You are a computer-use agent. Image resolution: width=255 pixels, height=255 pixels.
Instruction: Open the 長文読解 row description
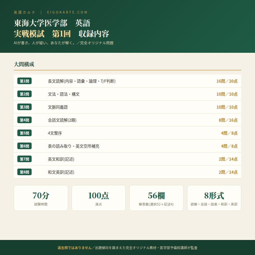coord(82,81)
